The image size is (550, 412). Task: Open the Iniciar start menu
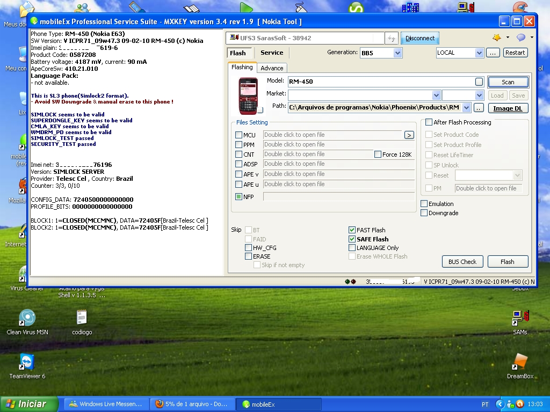(x=29, y=404)
